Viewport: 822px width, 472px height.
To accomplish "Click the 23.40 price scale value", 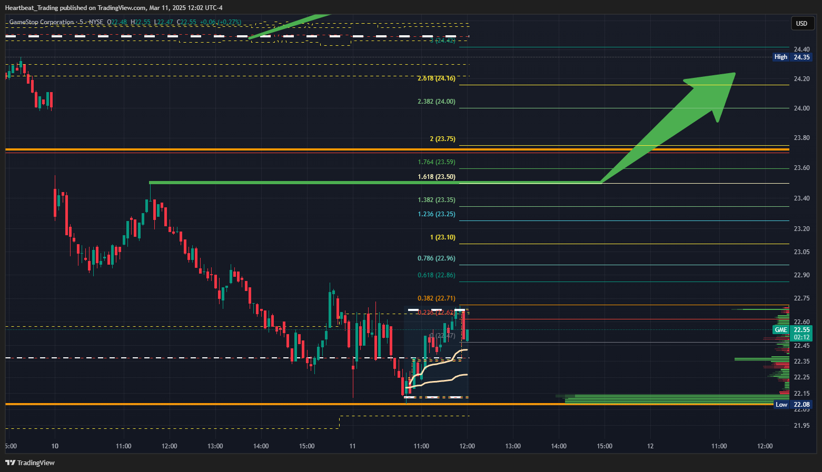I will [x=801, y=198].
